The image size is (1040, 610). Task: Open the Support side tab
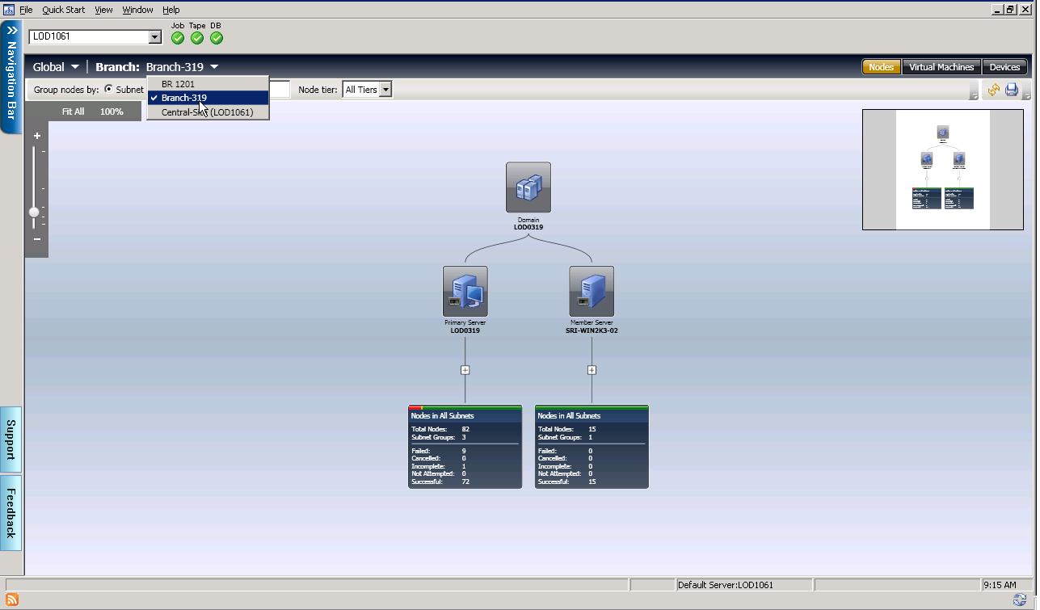11,440
